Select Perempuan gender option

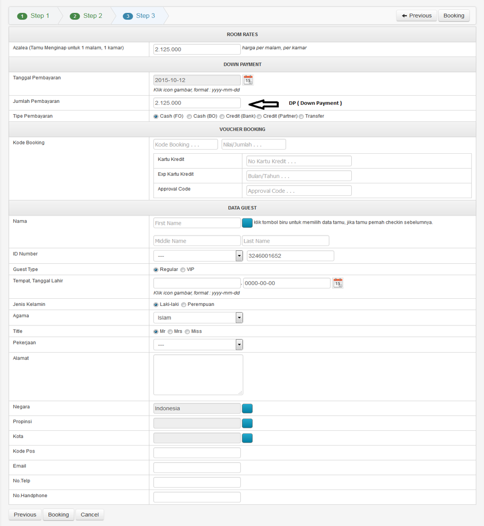tap(184, 305)
